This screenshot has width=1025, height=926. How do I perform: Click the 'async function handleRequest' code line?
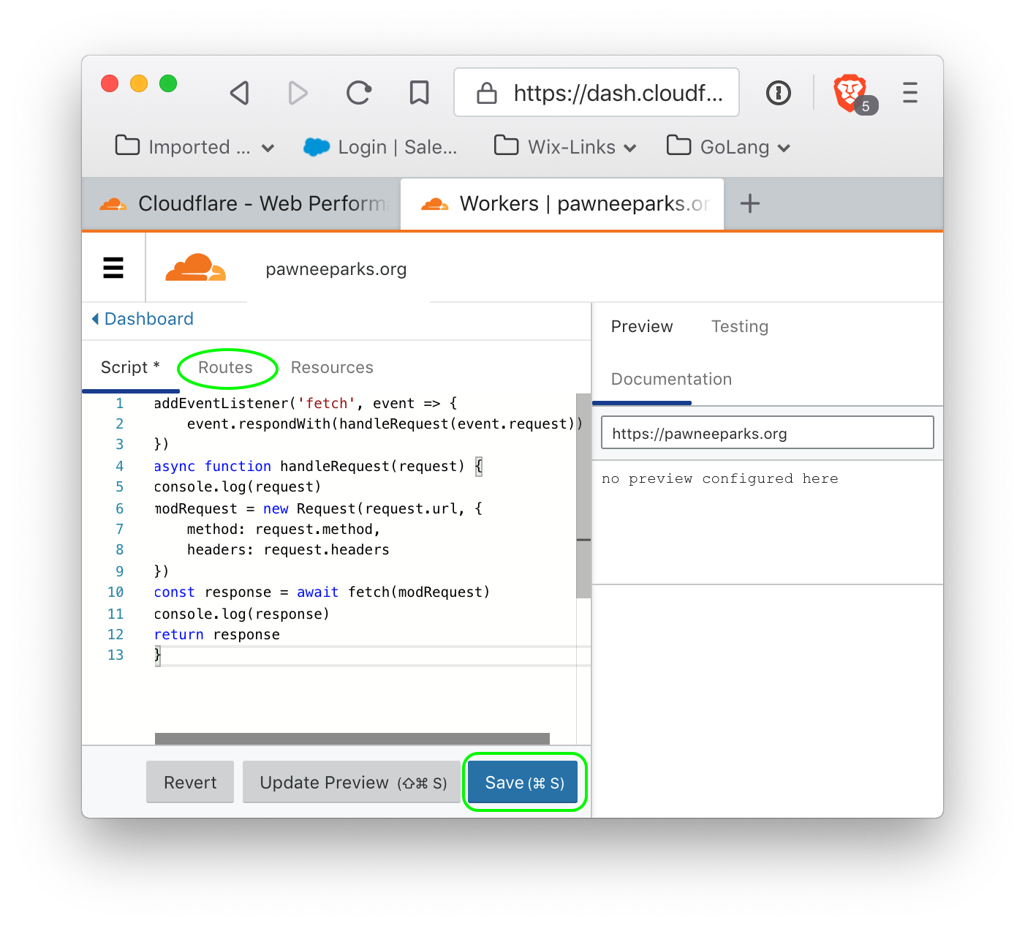[x=318, y=466]
